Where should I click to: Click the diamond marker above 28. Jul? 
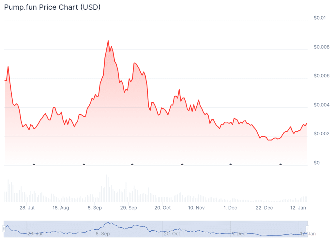coord(34,165)
